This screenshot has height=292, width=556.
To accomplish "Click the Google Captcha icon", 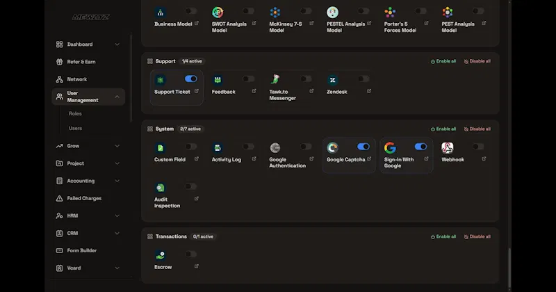I will tap(333, 147).
